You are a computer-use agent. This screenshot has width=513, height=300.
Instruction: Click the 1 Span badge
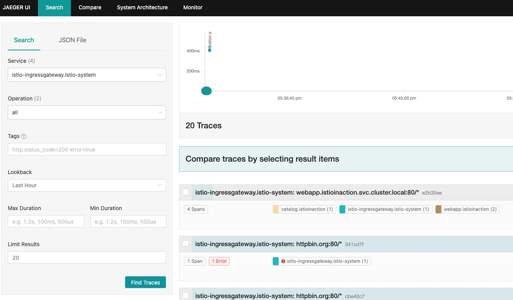tap(195, 261)
